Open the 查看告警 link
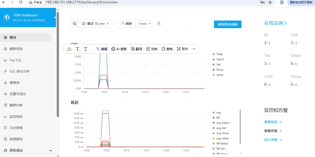 [273, 131]
